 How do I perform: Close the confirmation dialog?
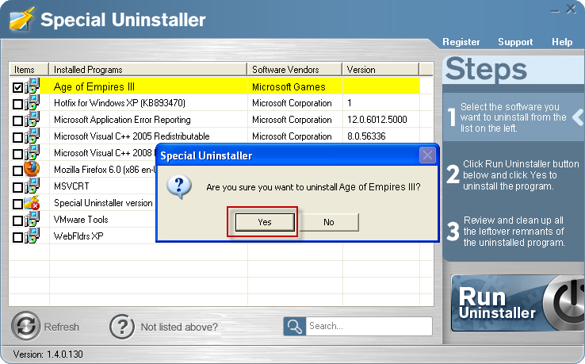(427, 155)
